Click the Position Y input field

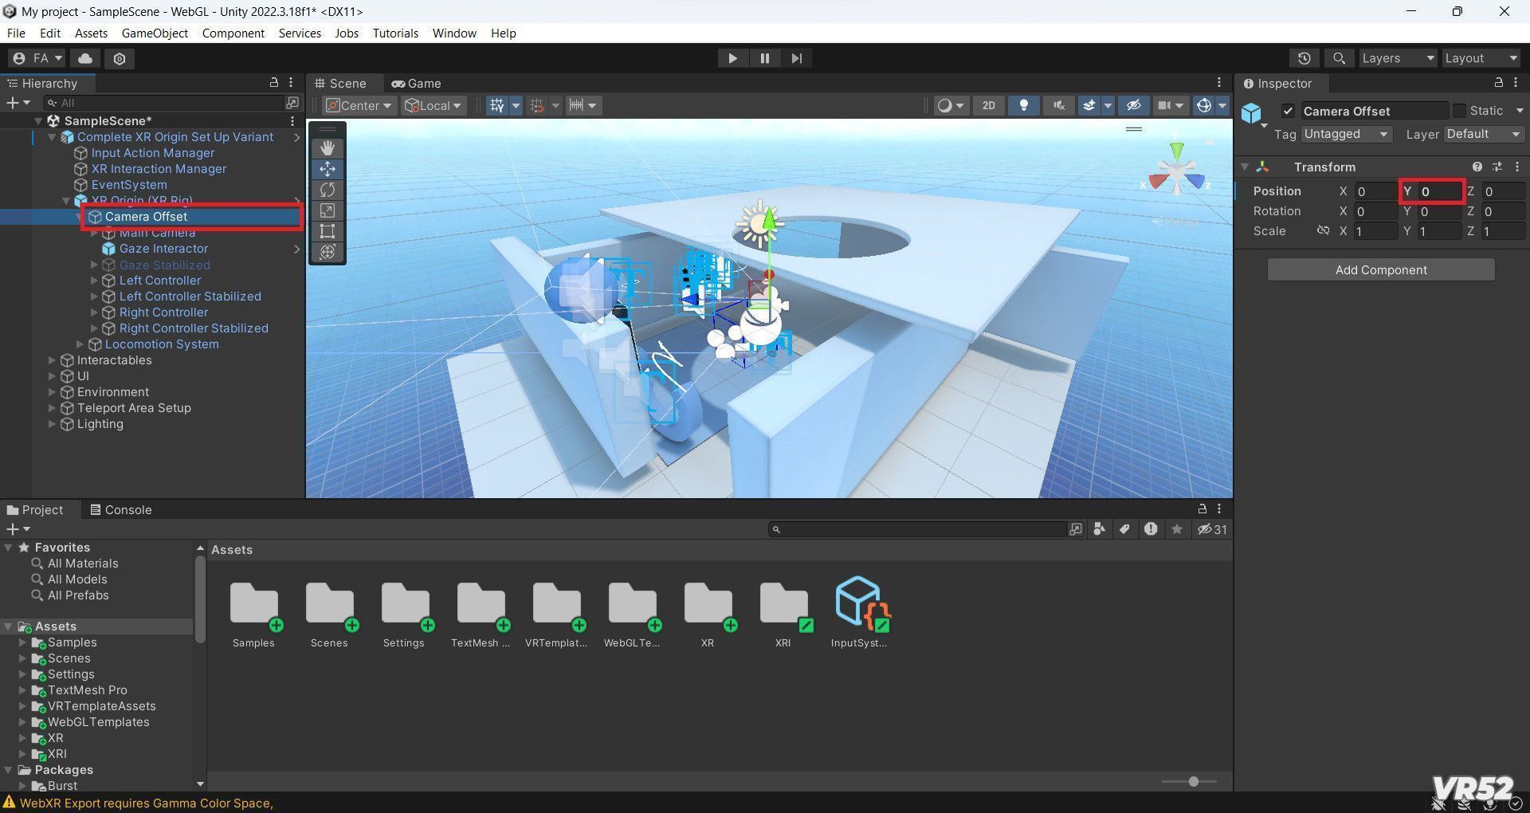tap(1441, 191)
